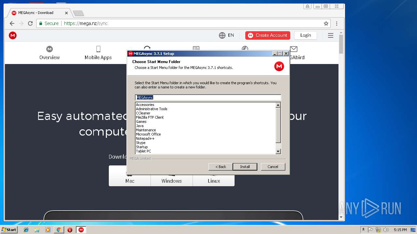Select the Tablet PC folder
417x234 pixels.
143,151
